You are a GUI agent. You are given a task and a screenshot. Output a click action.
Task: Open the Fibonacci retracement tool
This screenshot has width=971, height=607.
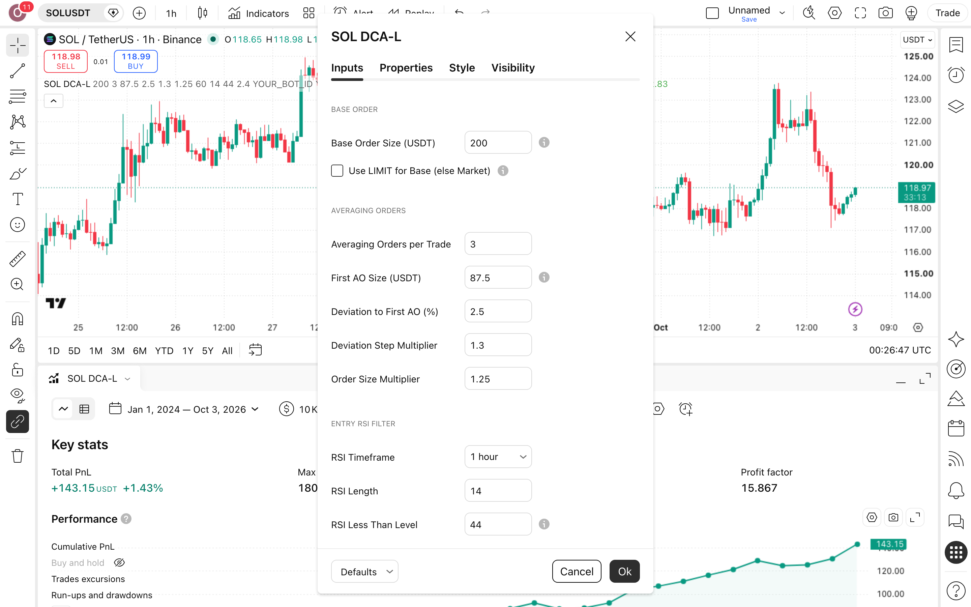[17, 96]
